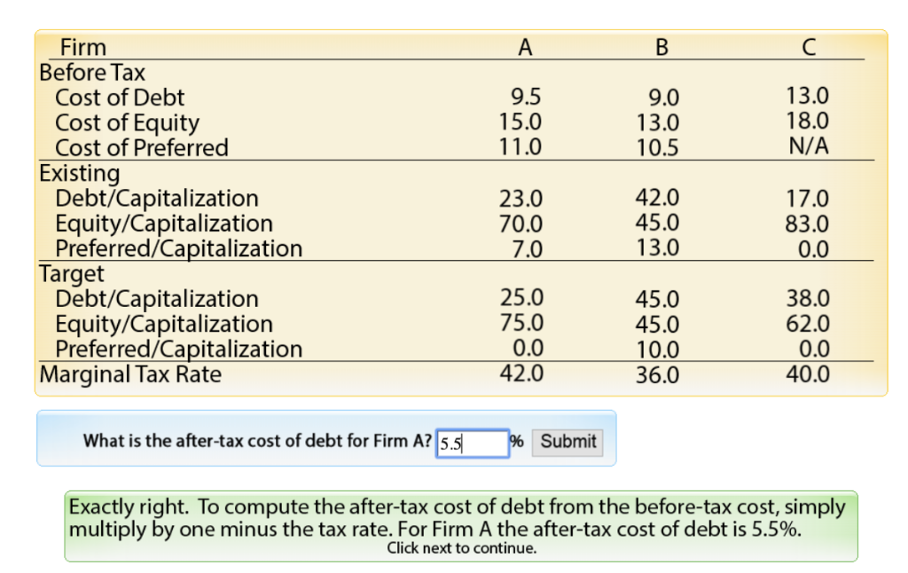This screenshot has height=573, width=908.
Task: Click the Submit button
Action: [567, 443]
